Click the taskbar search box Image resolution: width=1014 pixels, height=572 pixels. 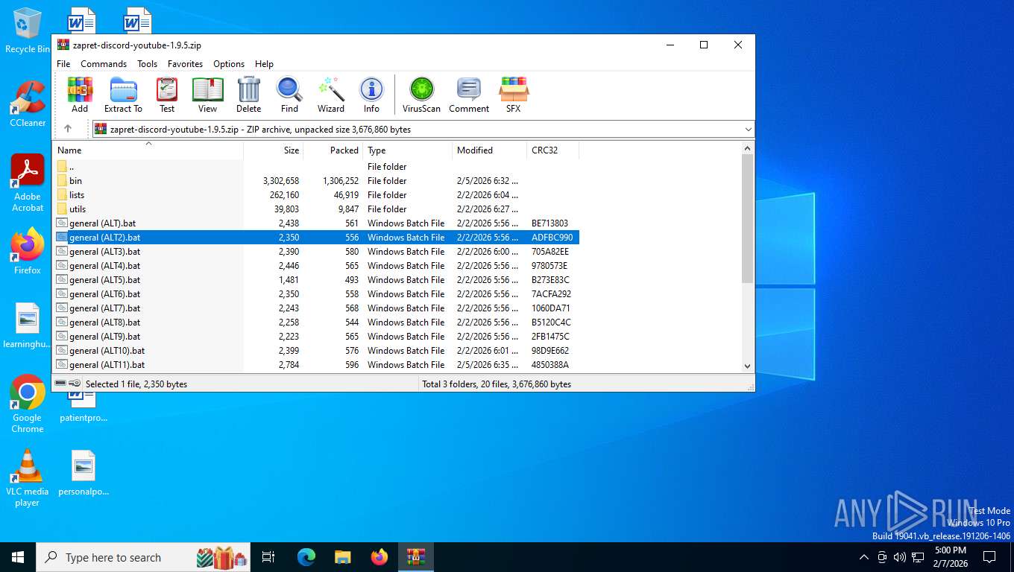tap(144, 557)
